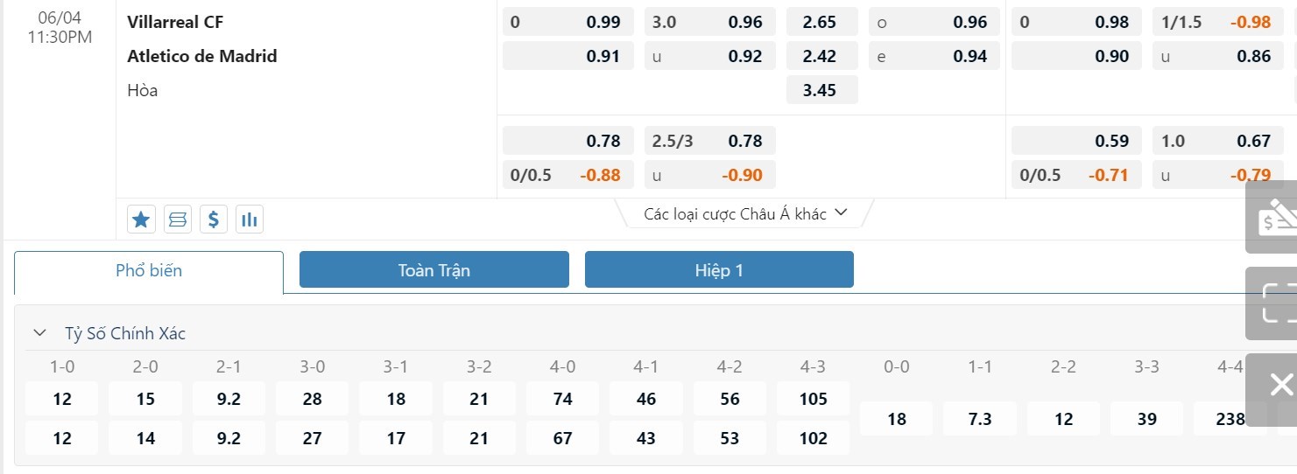
Task: Select the Hiệp 1 tab
Action: click(719, 270)
